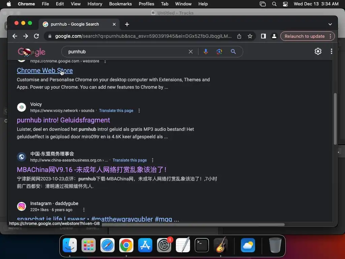Open Google page options next to gear
The width and height of the screenshot is (345, 259).
pyautogui.click(x=331, y=51)
